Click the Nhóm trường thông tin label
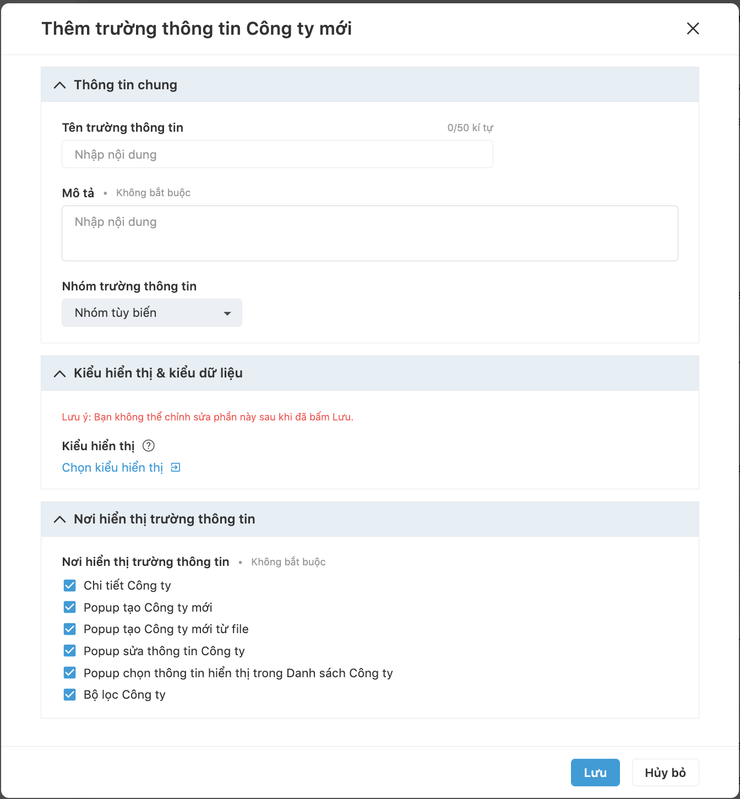Screen dimensions: 740x799 [129, 287]
